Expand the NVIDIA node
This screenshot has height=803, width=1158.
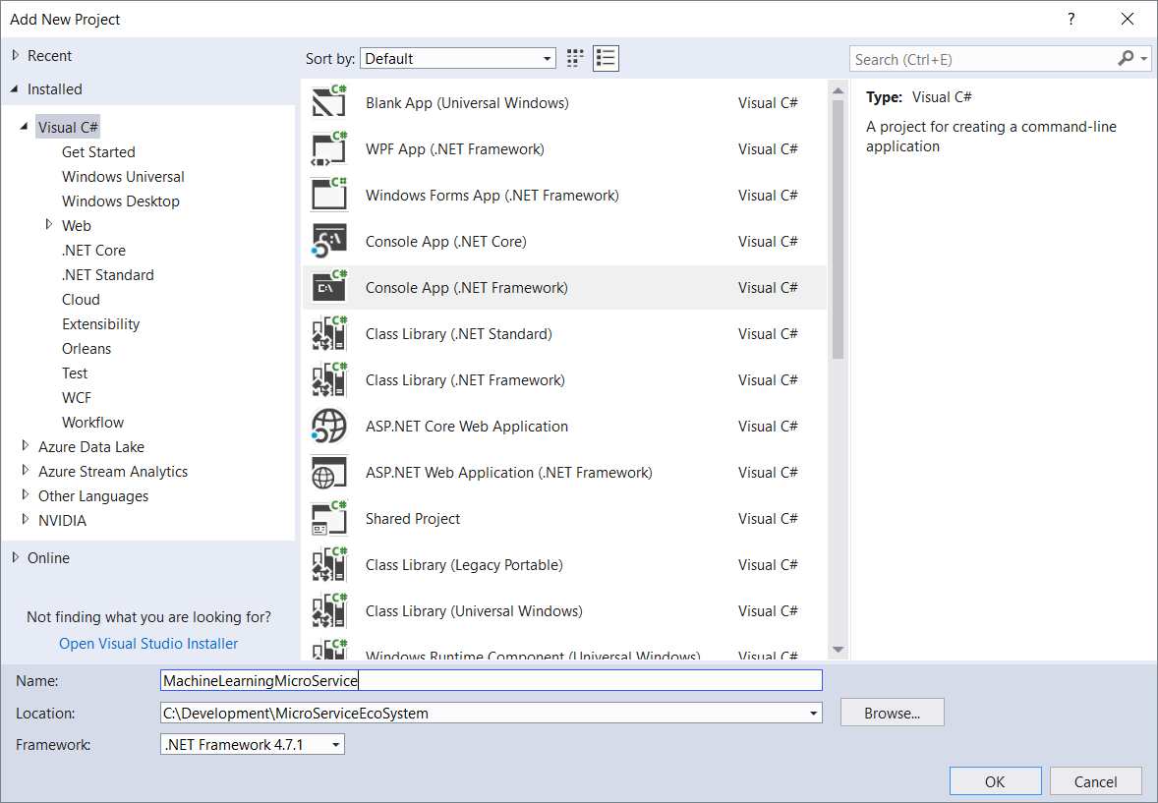coord(26,519)
